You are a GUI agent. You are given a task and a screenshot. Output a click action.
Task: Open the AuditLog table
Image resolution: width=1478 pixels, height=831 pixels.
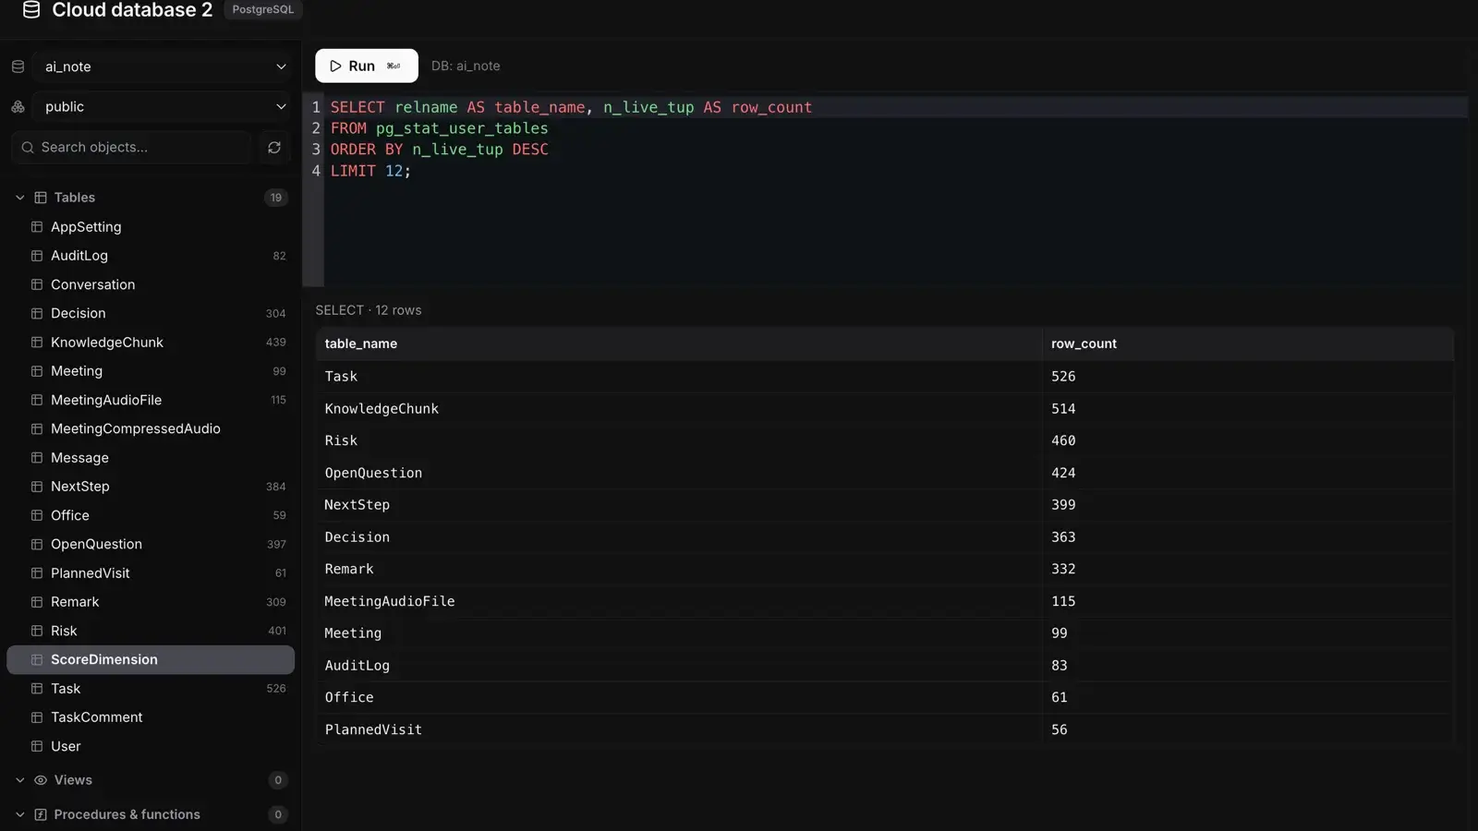pos(151,256)
